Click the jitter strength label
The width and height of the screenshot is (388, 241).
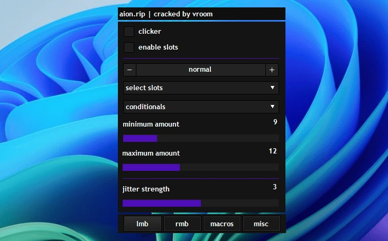pyautogui.click(x=146, y=189)
